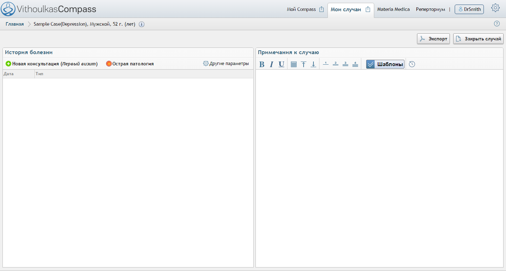Show case info icon next to patient name
The height and width of the screenshot is (271, 506).
pos(142,24)
